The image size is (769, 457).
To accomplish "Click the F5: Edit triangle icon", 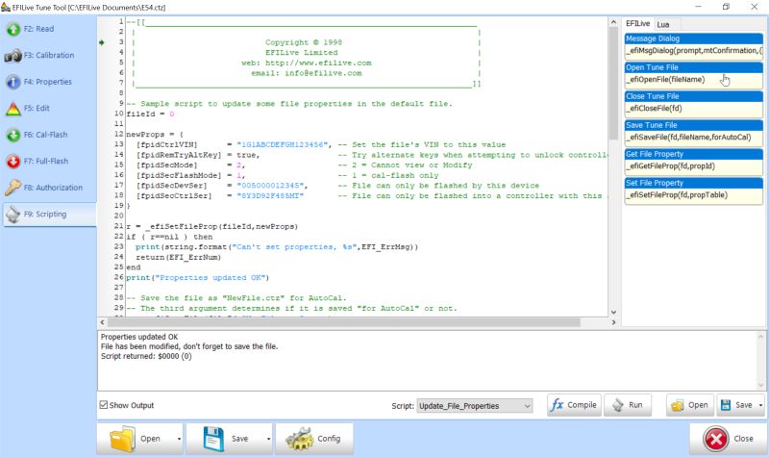I will click(x=13, y=109).
